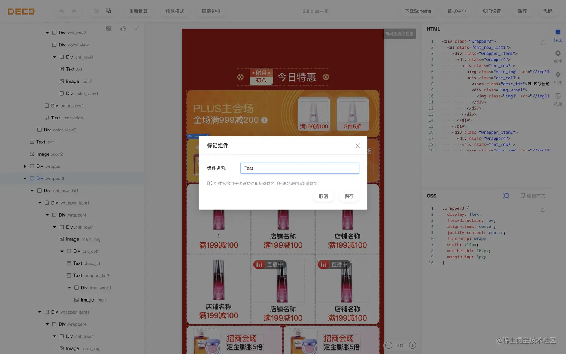This screenshot has height=354, width=566.
Task: Click the 今日特惠 heading in canvas
Action: 296,77
